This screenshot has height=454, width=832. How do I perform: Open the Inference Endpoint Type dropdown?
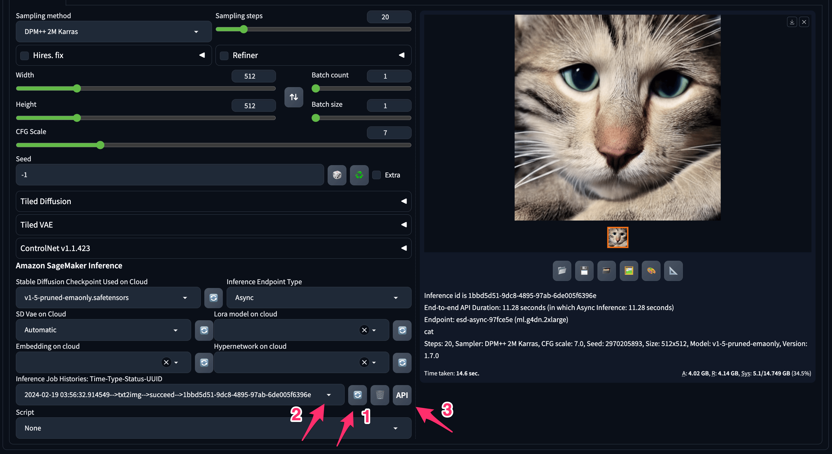click(319, 297)
